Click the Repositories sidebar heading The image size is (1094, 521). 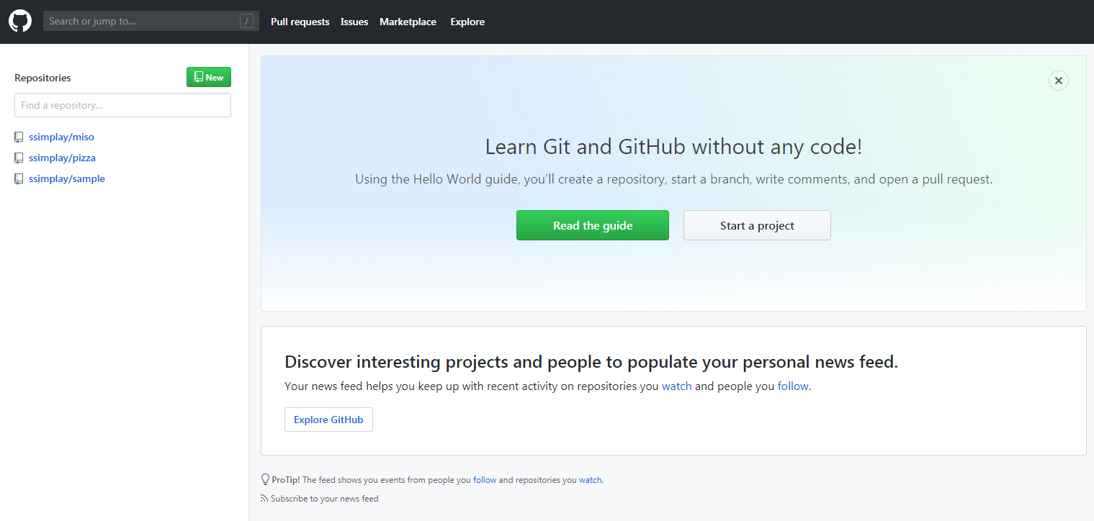[42, 78]
